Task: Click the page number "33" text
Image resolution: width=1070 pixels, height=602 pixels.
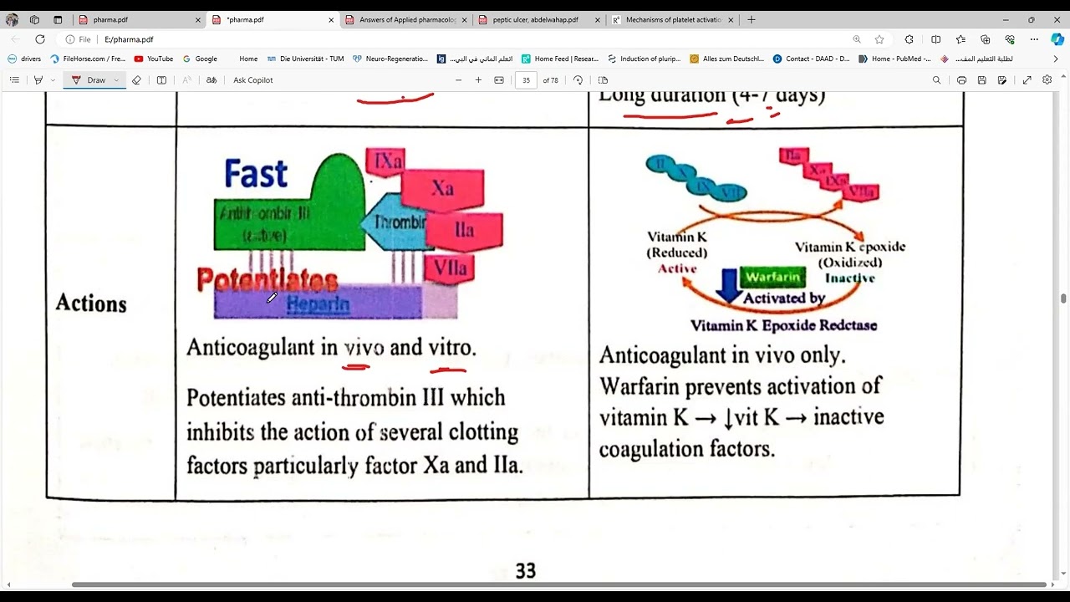Action: [525, 571]
